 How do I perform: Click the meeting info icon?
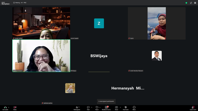[14, 3]
